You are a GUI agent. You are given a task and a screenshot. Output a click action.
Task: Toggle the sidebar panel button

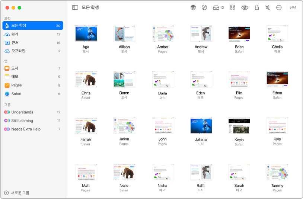(75, 7)
